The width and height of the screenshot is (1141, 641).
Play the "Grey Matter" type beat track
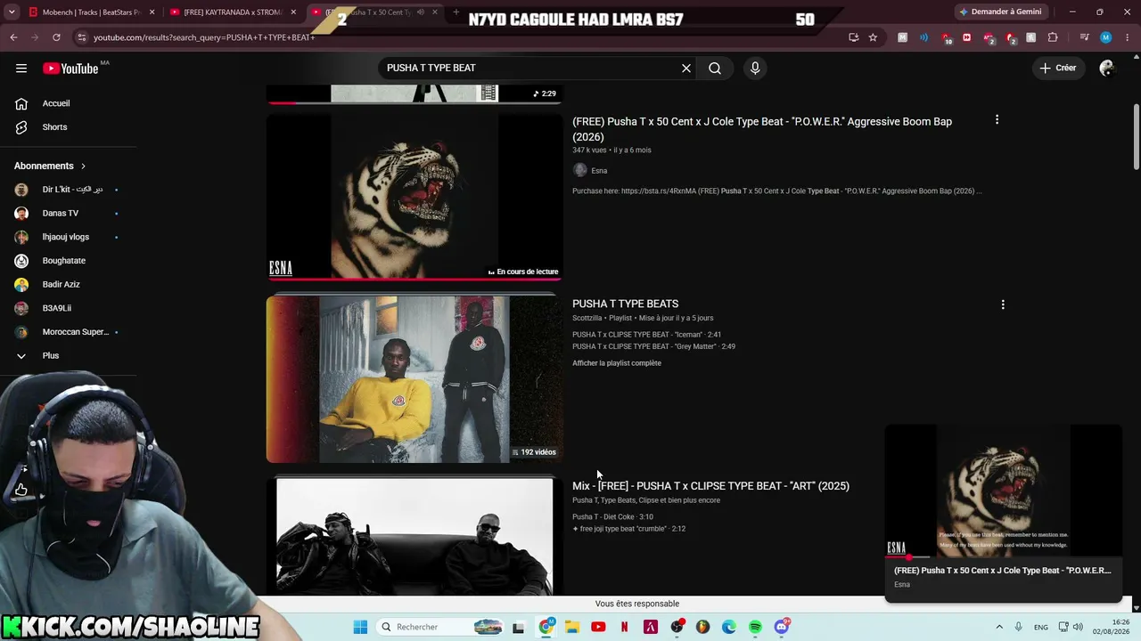(x=653, y=346)
